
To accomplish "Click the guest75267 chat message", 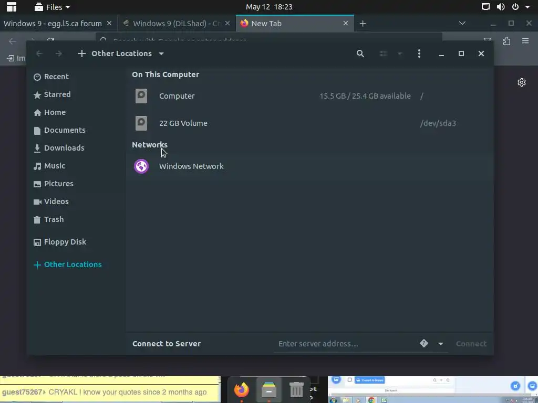I will [105, 393].
